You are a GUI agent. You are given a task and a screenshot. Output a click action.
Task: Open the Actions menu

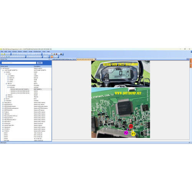tap(25, 51)
